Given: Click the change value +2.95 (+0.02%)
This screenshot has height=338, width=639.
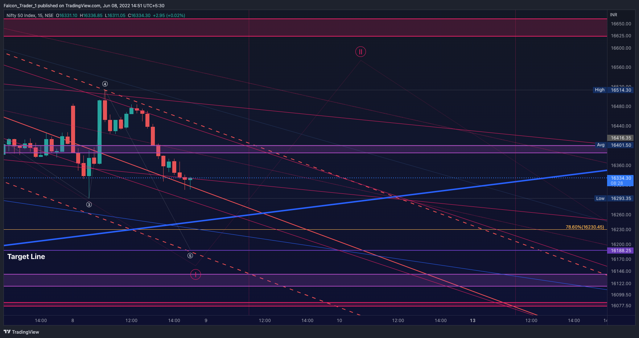Looking at the screenshot, I should pos(169,16).
